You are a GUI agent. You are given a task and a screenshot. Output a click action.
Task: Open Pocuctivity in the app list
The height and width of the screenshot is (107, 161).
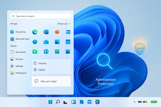coord(18,32)
